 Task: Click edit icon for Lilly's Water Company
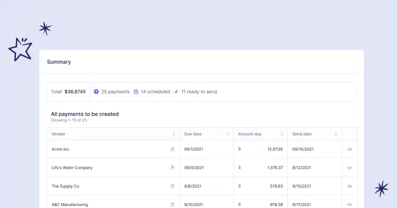[x=172, y=167]
